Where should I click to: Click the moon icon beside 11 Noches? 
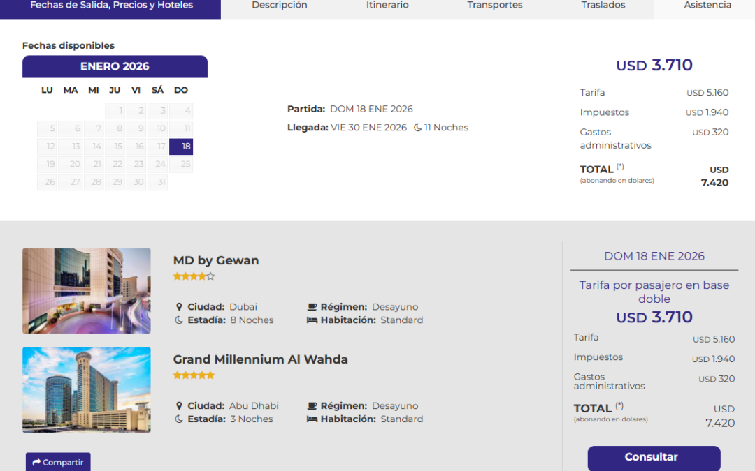coord(417,128)
